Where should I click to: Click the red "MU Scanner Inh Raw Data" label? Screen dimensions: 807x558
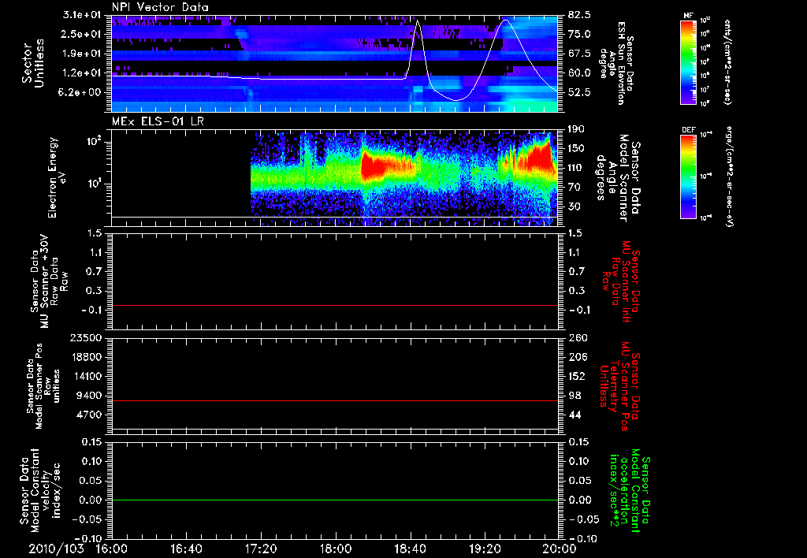(x=621, y=281)
